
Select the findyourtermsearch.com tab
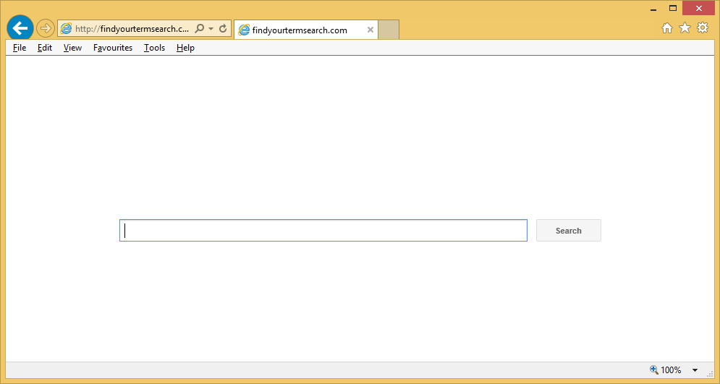pos(300,30)
